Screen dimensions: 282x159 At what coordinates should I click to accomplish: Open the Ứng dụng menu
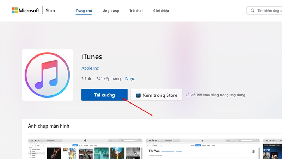point(111,11)
